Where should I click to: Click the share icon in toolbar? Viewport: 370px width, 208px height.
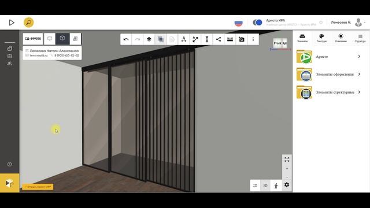219,39
